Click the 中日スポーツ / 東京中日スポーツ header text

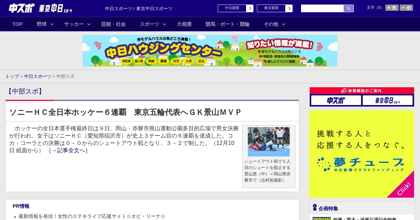click(139, 8)
